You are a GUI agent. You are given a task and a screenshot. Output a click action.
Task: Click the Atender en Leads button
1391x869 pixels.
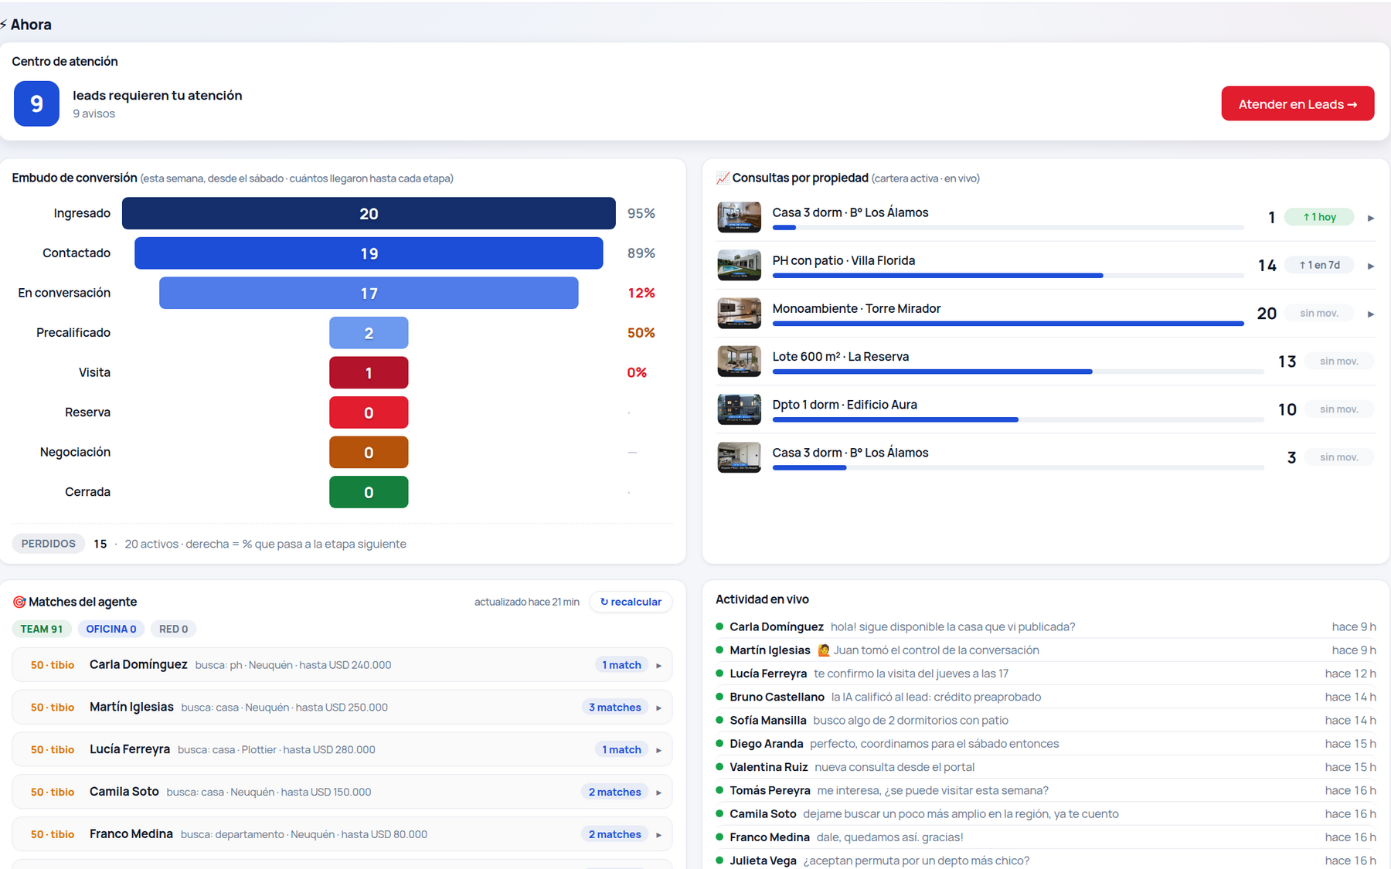pos(1297,104)
